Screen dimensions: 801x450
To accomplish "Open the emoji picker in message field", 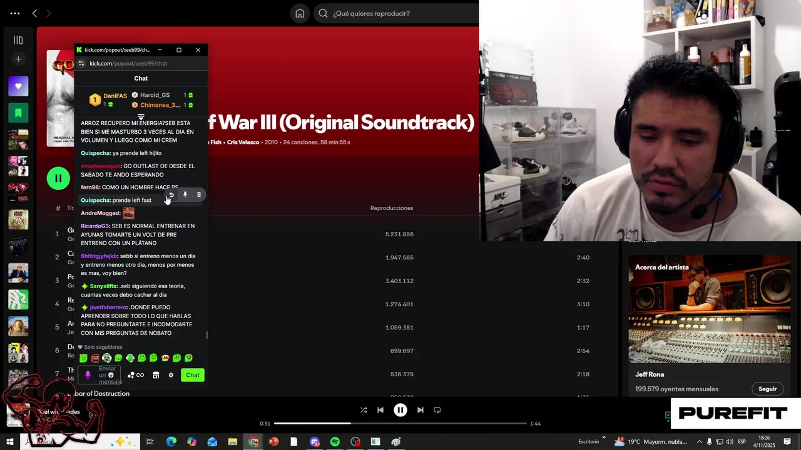I will pyautogui.click(x=111, y=375).
